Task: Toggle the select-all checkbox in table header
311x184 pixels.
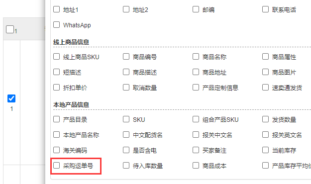Action: click(10, 29)
